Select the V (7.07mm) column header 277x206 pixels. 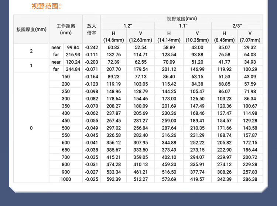[250, 36]
